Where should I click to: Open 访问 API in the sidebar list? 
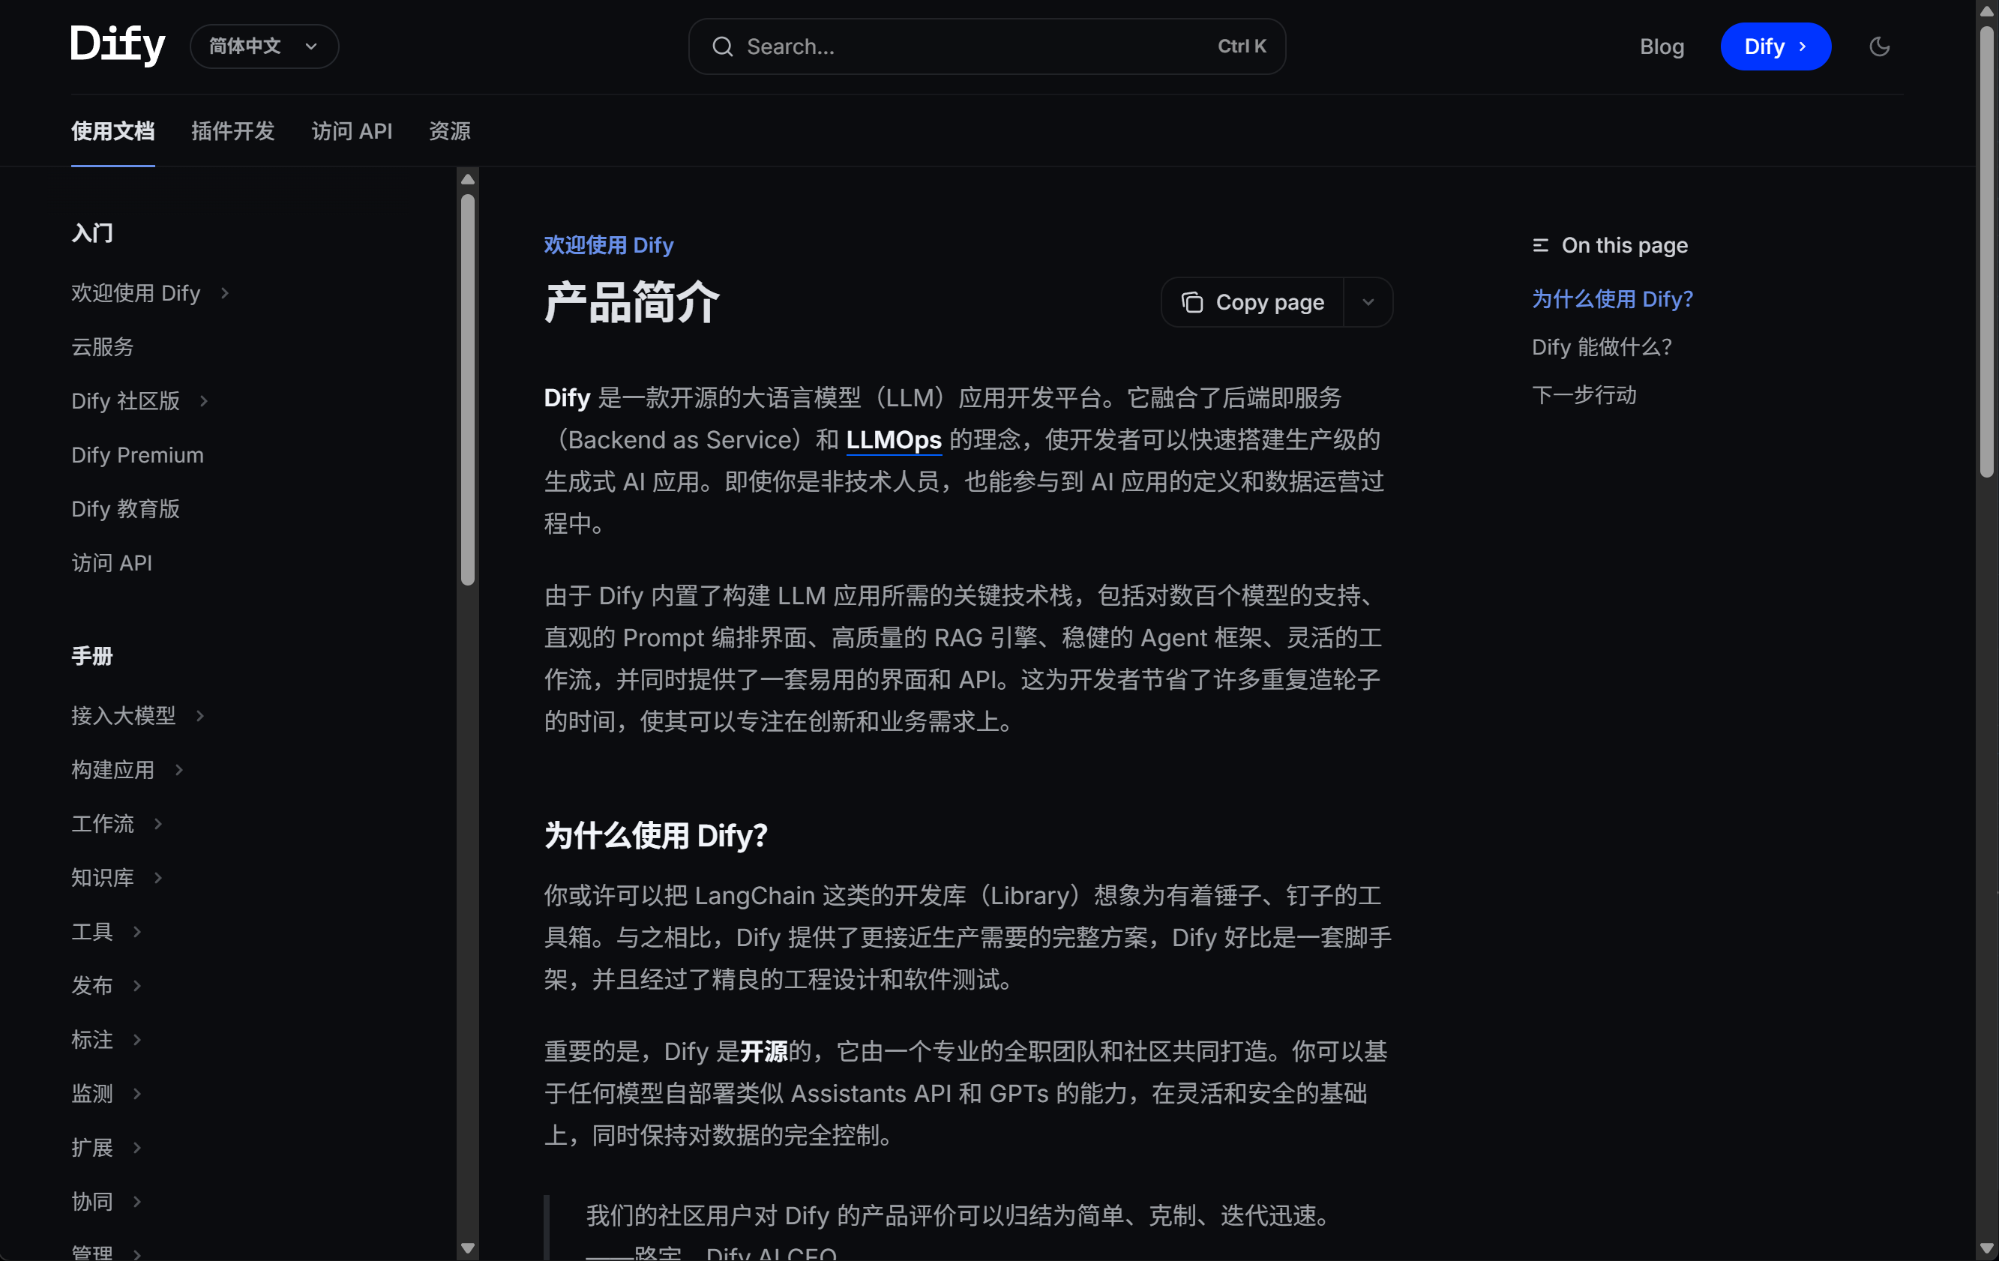coord(112,563)
